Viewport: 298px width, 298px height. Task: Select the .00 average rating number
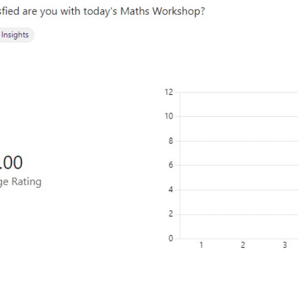pos(11,163)
